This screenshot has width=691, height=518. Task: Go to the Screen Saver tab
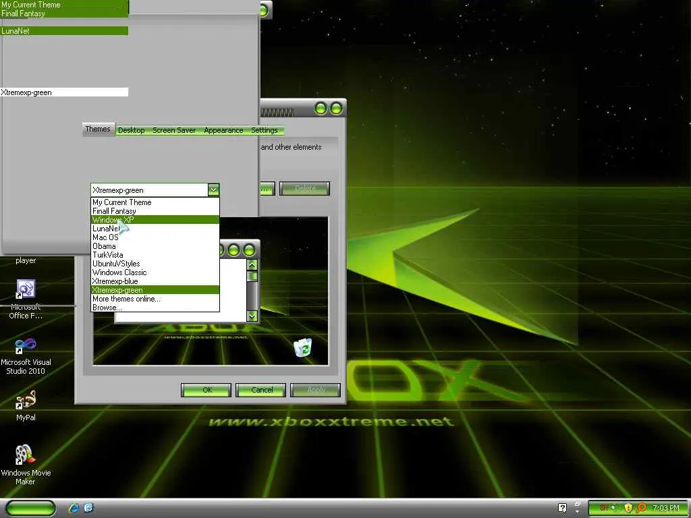click(x=174, y=130)
